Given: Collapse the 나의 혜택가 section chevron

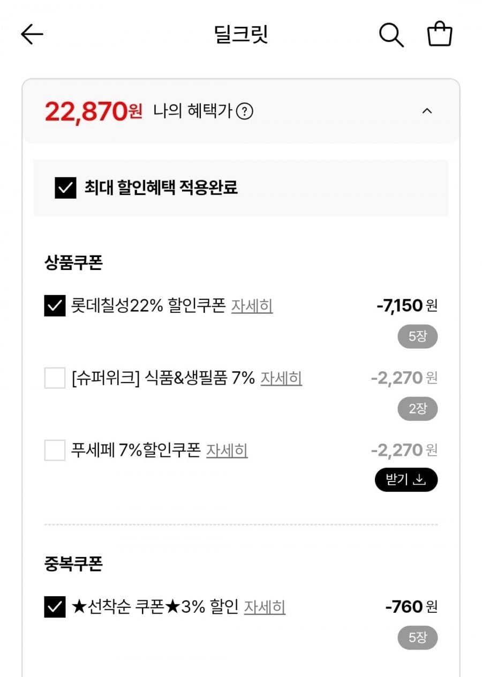Looking at the screenshot, I should [427, 111].
